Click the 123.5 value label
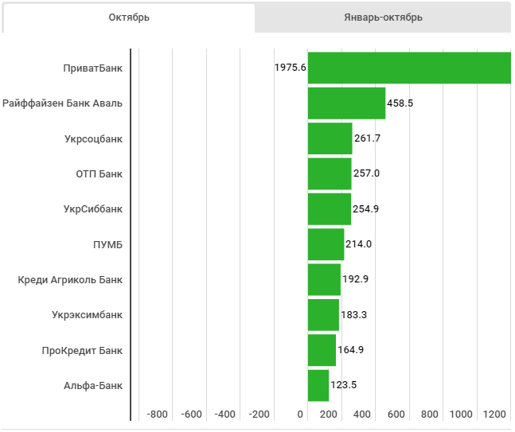 343,385
